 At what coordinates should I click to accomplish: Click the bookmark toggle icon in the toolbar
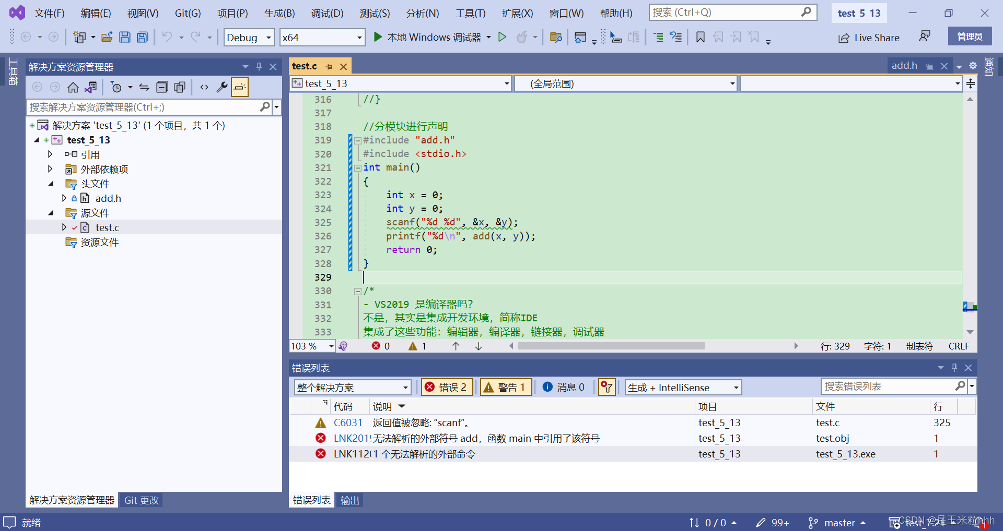pos(701,37)
